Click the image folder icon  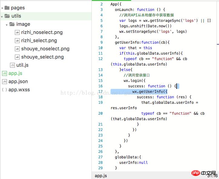click(x=12, y=24)
